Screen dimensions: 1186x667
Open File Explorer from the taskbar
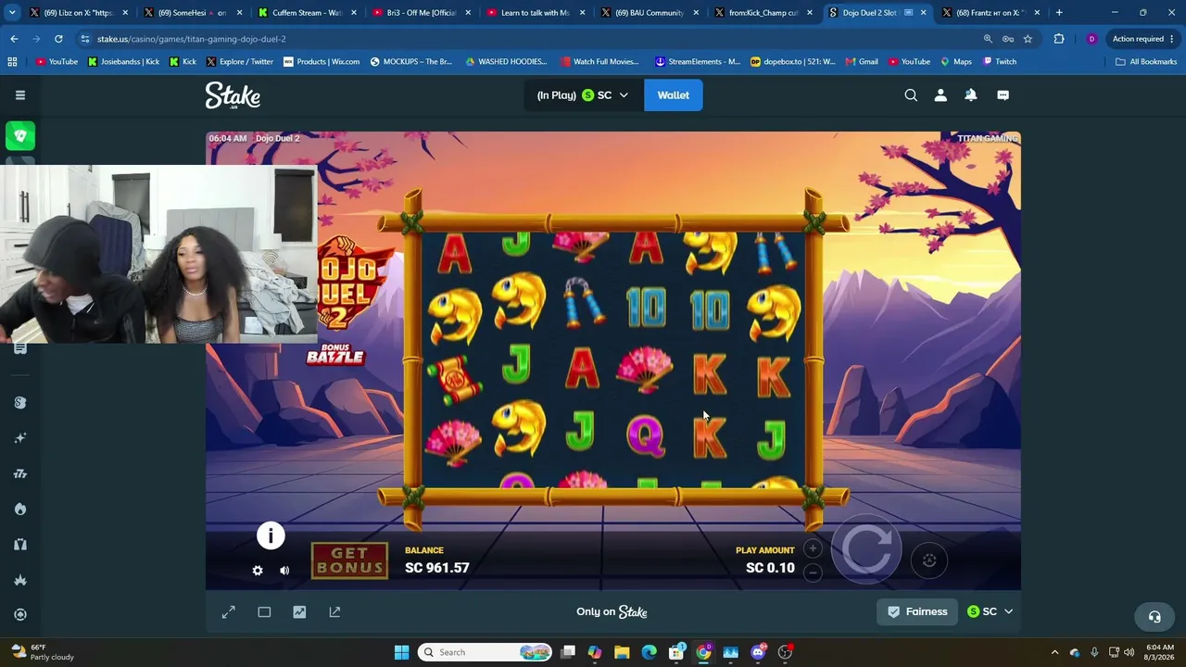coord(622,652)
